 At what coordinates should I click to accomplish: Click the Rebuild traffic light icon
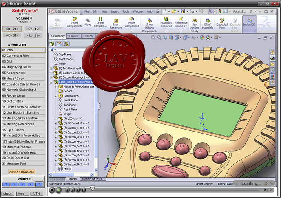[x=219, y=11]
